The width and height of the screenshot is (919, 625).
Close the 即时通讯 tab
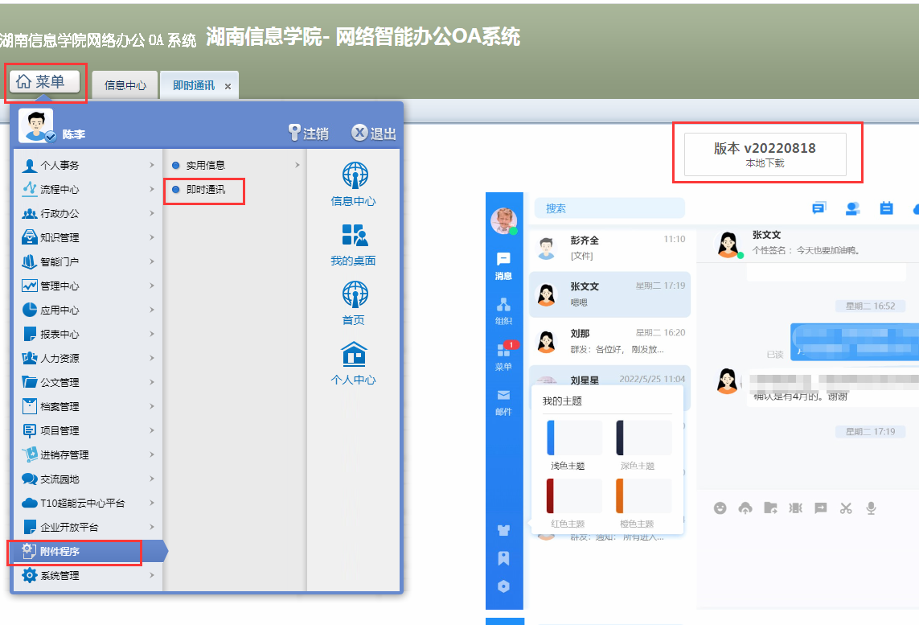228,86
